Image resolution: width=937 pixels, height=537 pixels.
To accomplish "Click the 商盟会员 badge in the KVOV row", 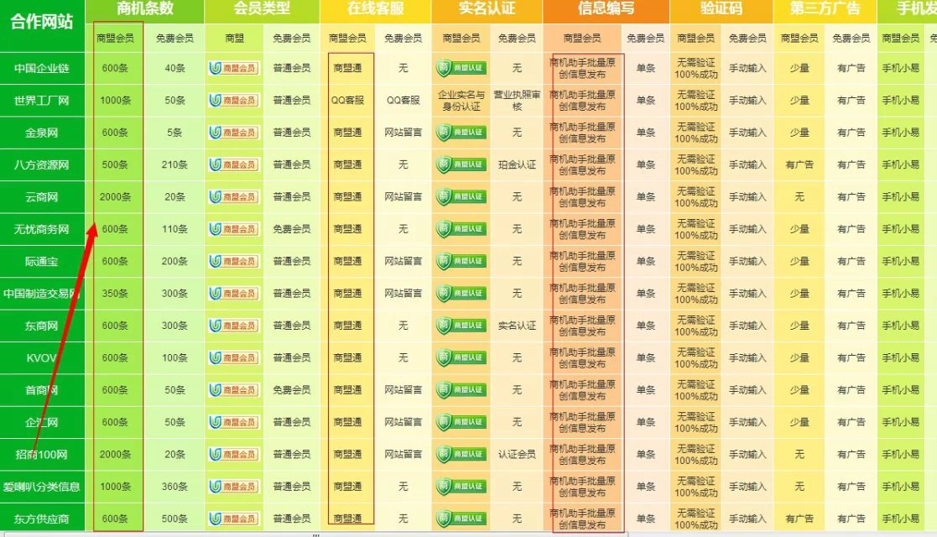I will (x=233, y=357).
